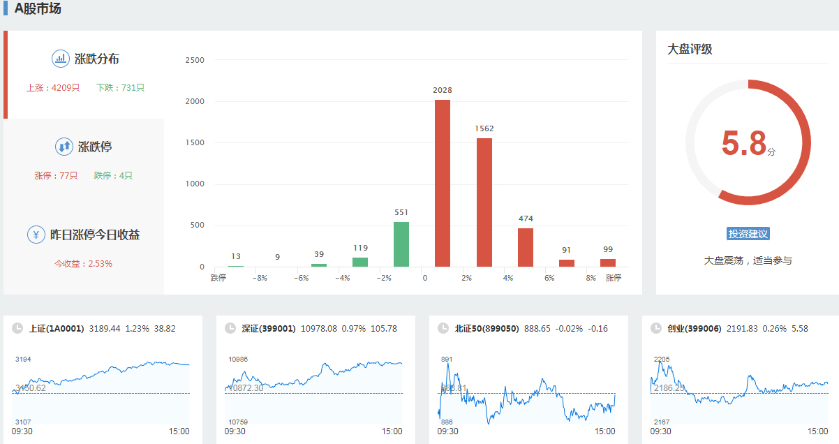The height and width of the screenshot is (444, 839).
Task: Open the 深证(399001) index link
Action: click(x=269, y=328)
